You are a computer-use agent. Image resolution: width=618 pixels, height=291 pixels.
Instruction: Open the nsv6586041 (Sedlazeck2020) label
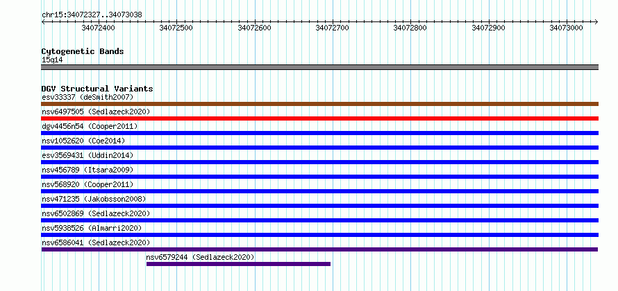coord(96,242)
